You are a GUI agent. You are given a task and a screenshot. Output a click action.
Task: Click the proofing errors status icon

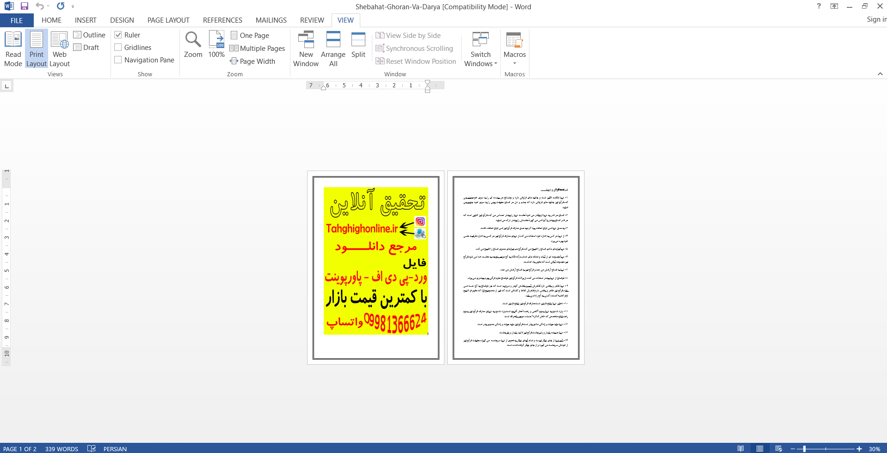click(92, 448)
